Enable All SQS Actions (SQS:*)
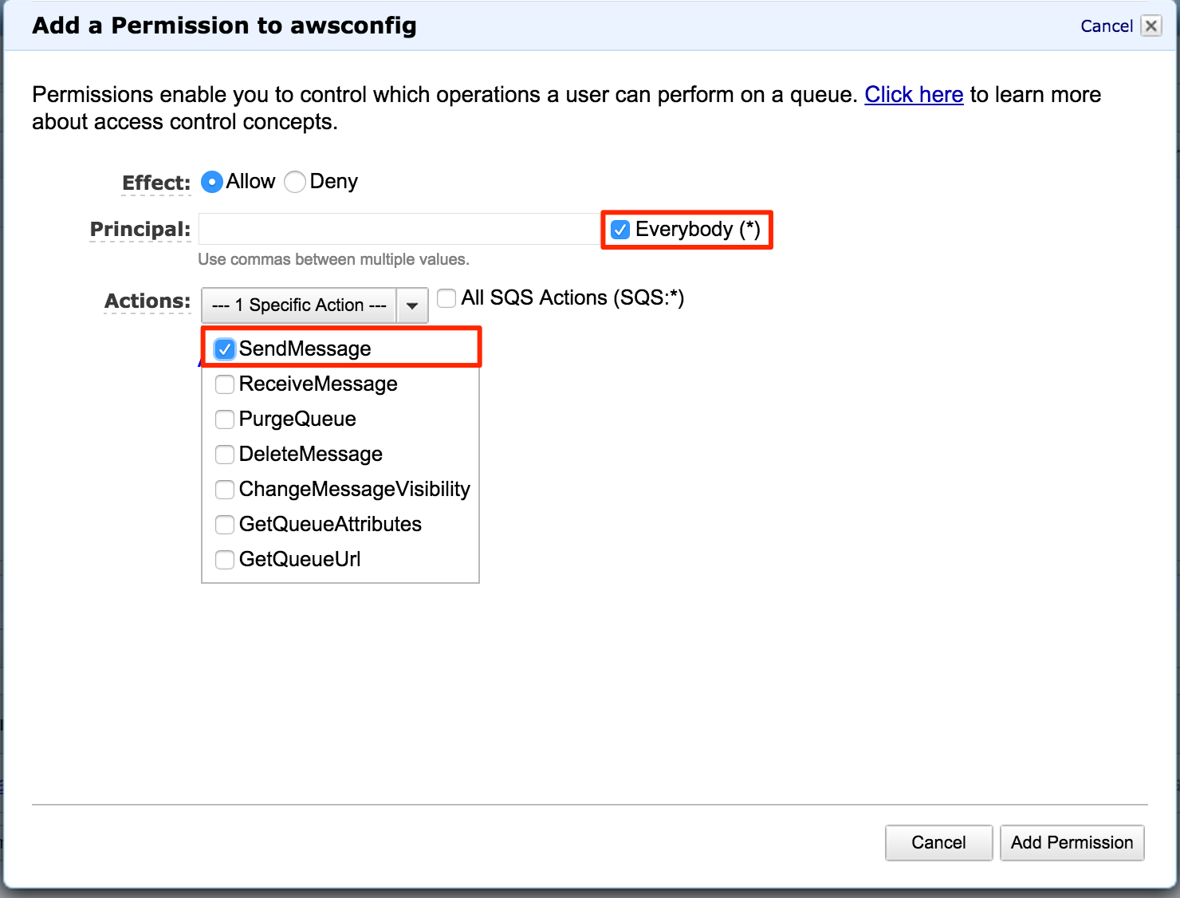This screenshot has height=898, width=1180. click(446, 298)
